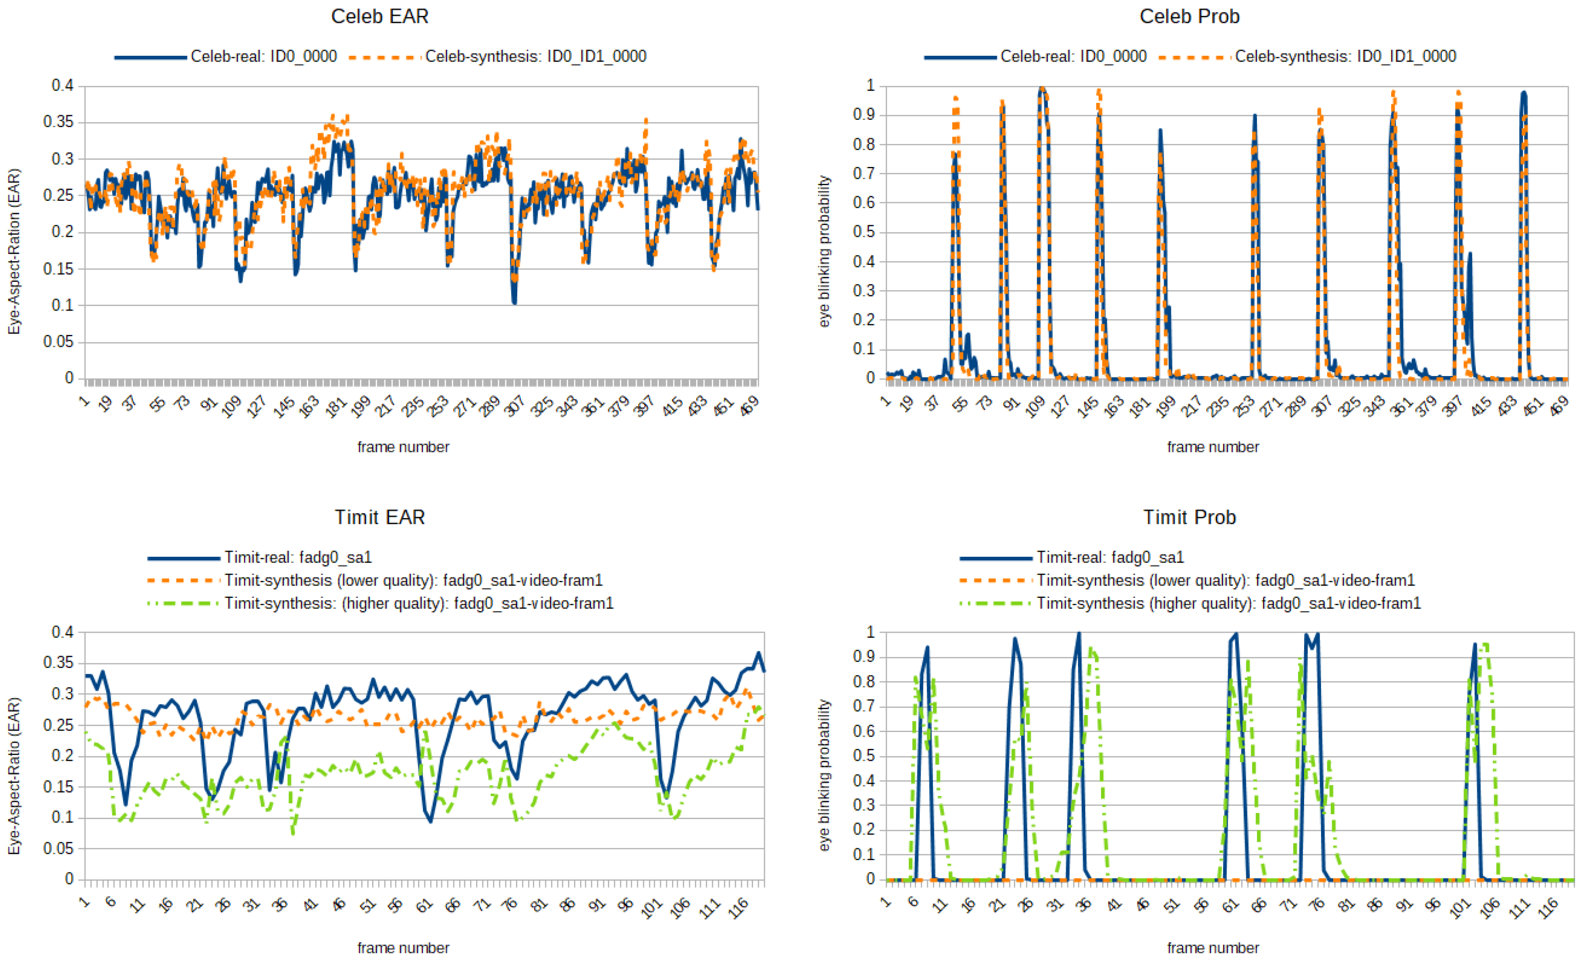1585x962 pixels.
Task: Click lower quality synthesis legend entry in Timit EAR
Action: pos(413,580)
